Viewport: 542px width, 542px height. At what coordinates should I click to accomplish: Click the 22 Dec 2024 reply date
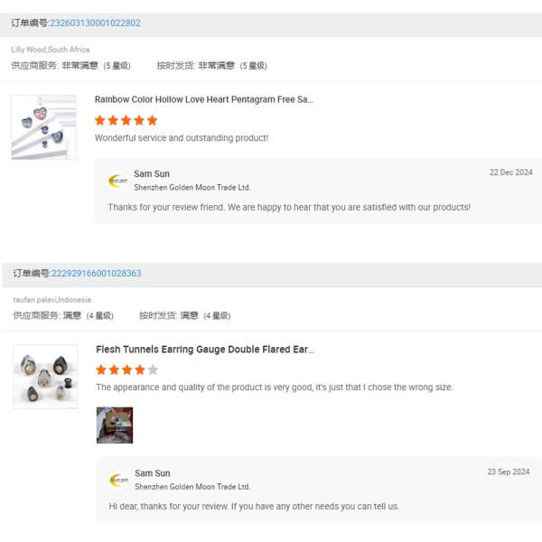tap(510, 172)
